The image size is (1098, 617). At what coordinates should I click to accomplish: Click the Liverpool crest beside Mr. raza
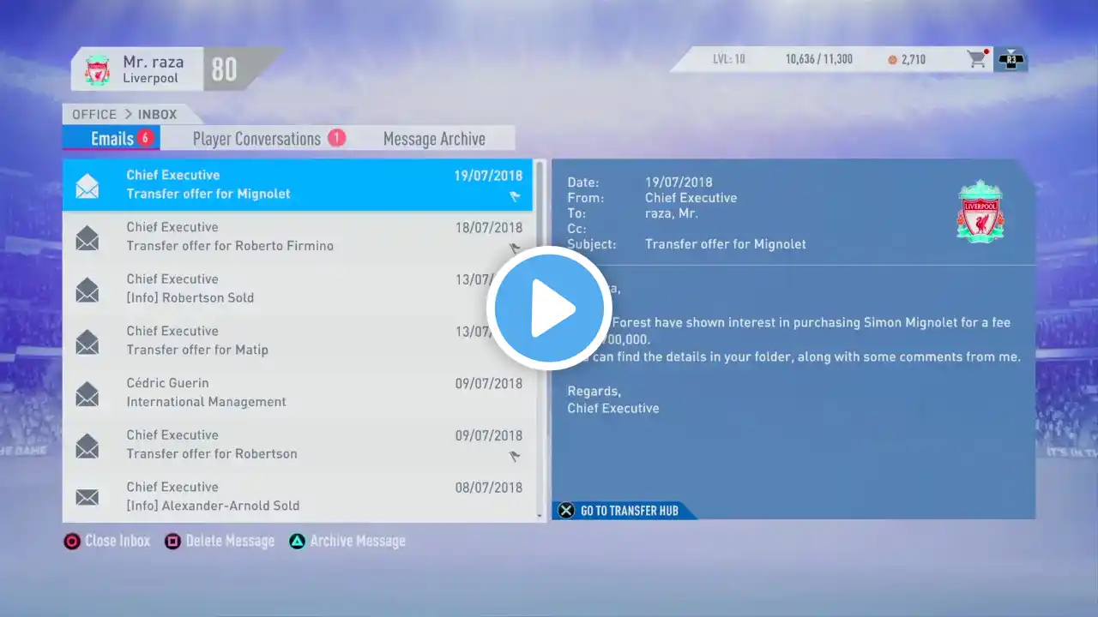[x=97, y=69]
